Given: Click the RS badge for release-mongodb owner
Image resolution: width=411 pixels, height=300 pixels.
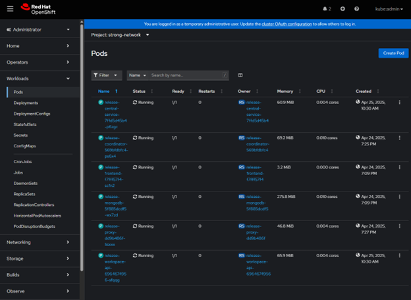Looking at the screenshot, I should point(242,197).
